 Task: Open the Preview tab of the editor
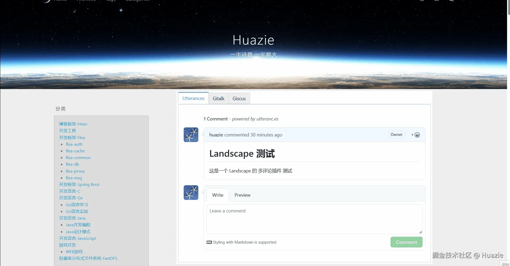pos(242,195)
